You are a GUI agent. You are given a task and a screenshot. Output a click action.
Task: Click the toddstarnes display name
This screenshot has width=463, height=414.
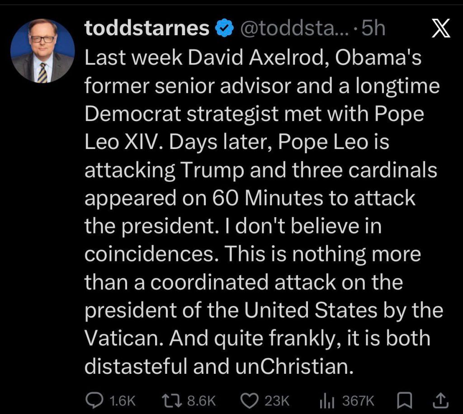[x=147, y=29]
